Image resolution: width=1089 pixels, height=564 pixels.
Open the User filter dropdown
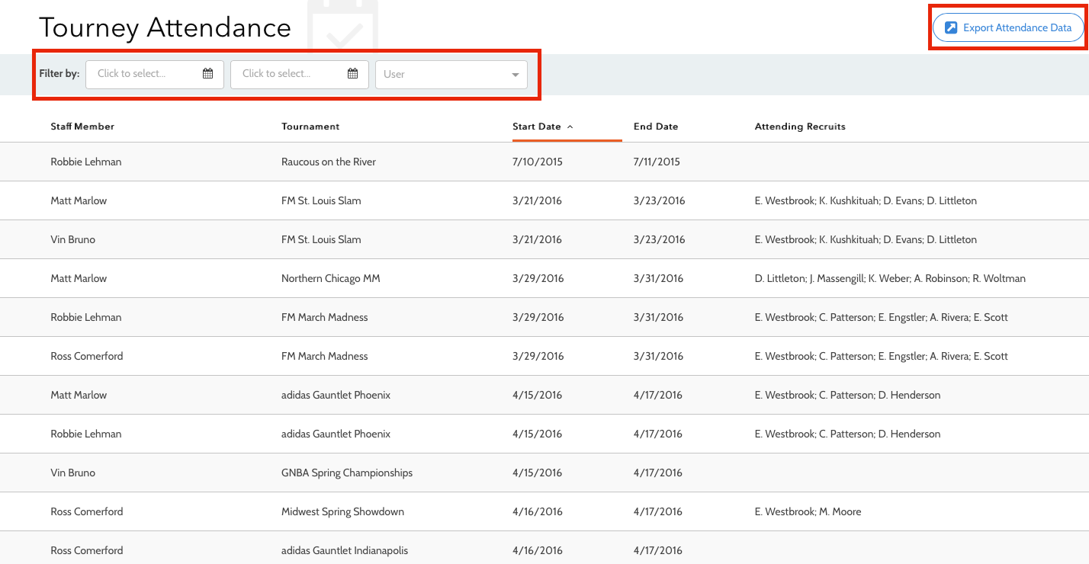click(451, 74)
